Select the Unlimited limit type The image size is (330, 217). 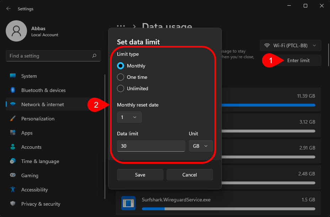(133, 88)
